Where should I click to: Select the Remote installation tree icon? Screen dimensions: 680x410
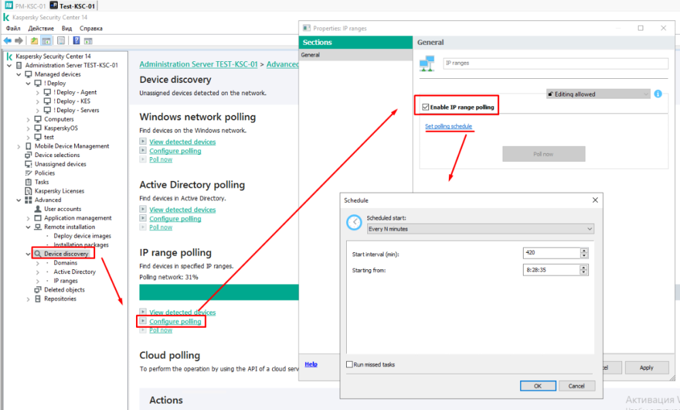37,227
